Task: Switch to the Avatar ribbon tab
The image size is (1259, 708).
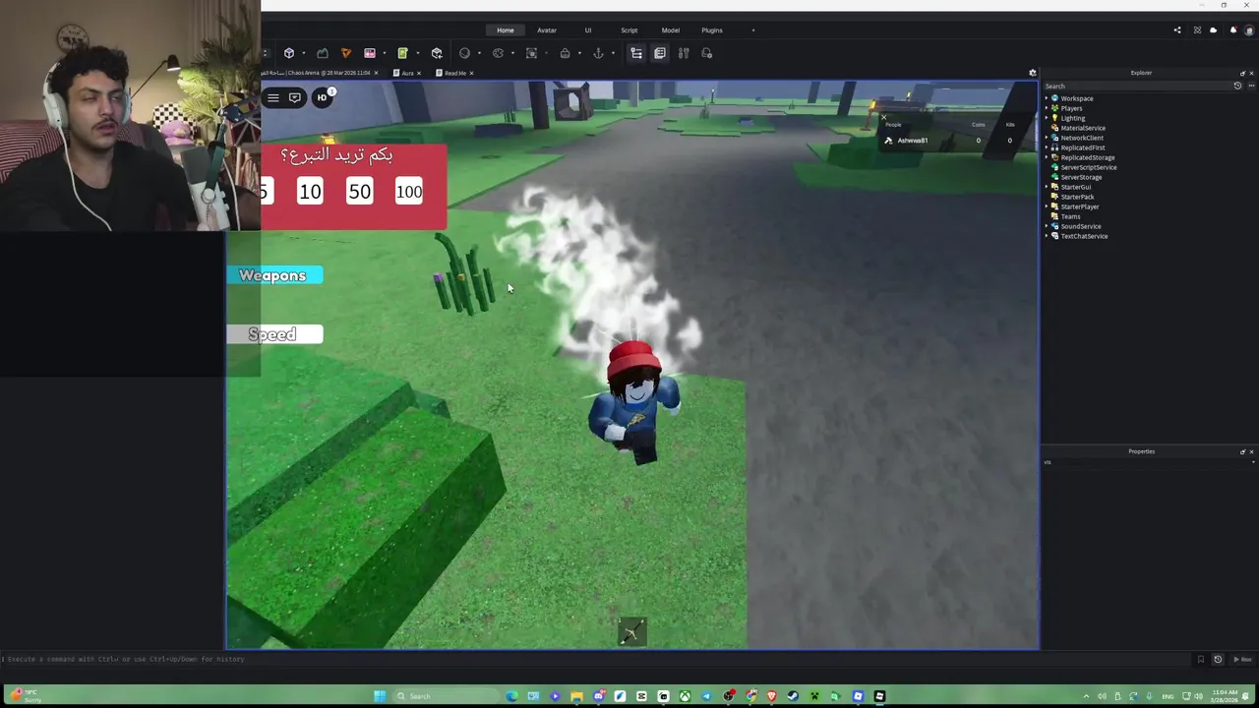Action: (547, 30)
